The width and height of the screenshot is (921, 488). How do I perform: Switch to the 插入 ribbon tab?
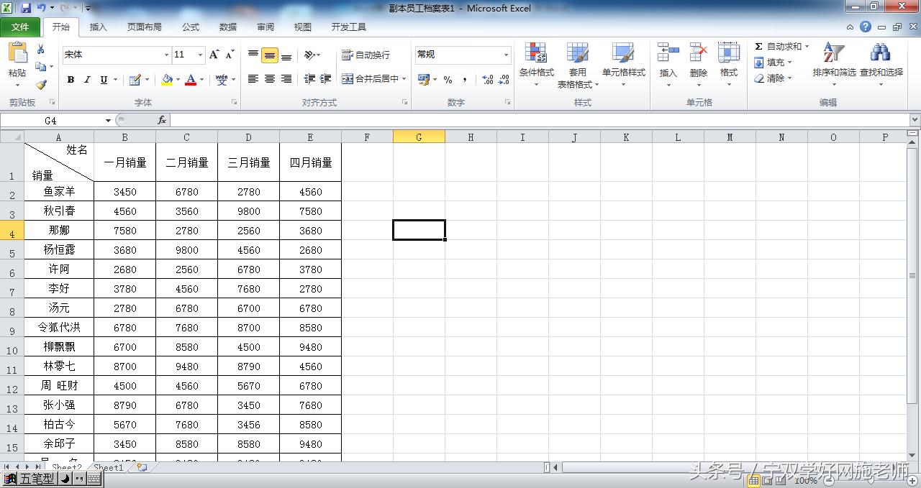point(98,27)
